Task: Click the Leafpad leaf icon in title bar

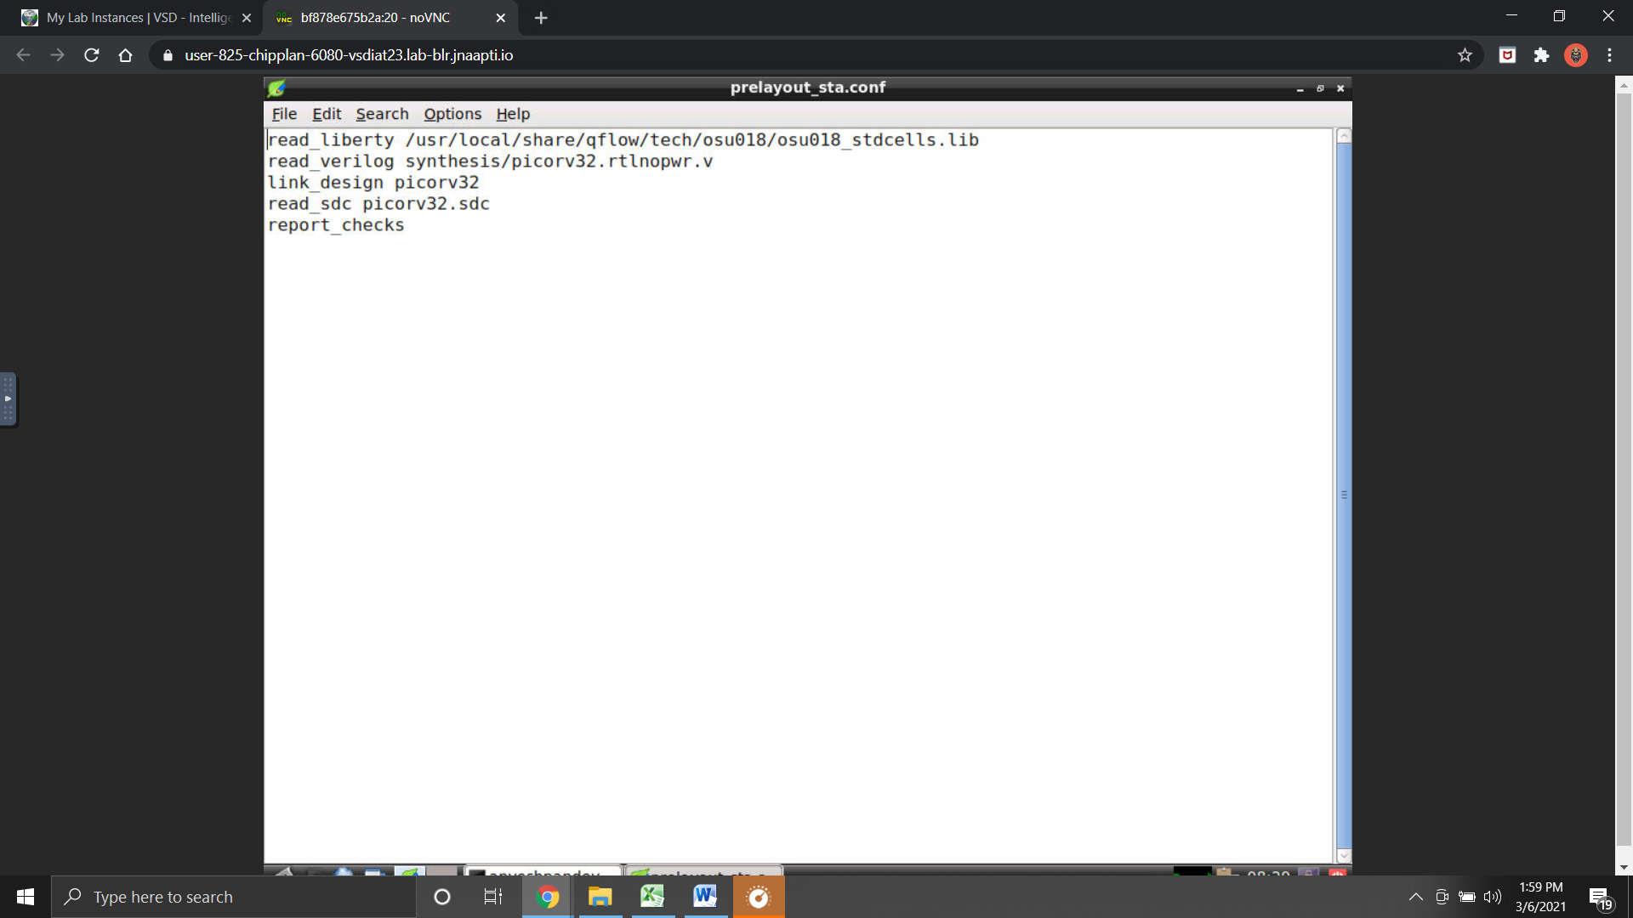Action: click(x=276, y=88)
